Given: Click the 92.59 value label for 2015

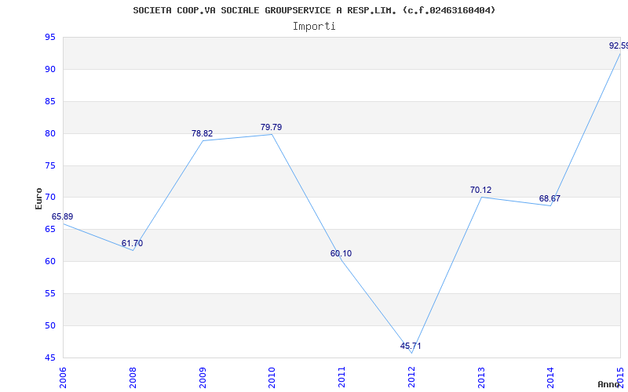Looking at the screenshot, I should (619, 45).
